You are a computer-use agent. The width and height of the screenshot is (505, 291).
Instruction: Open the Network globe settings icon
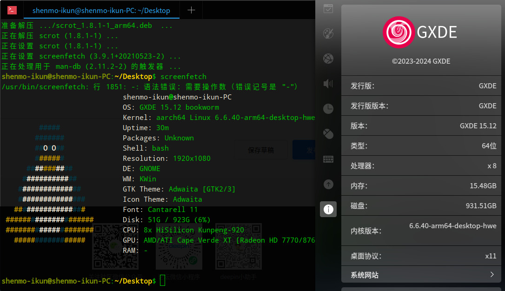[328, 59]
